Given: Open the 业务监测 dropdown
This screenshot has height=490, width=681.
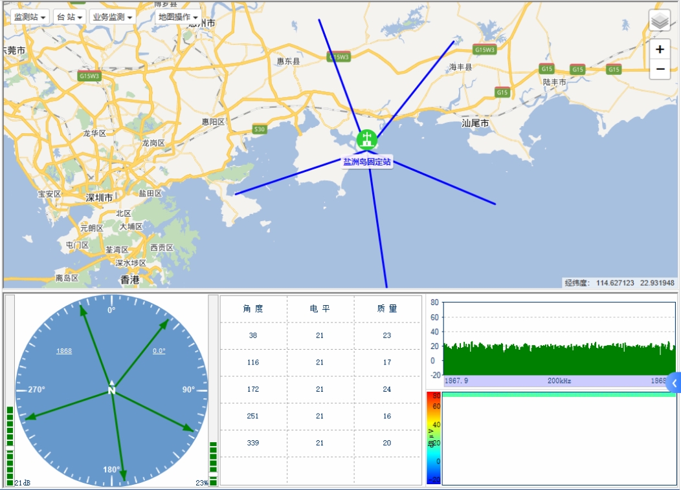Looking at the screenshot, I should pyautogui.click(x=112, y=17).
